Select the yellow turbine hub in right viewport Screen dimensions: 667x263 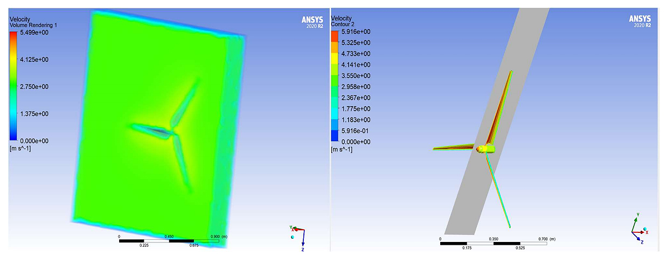pos(486,148)
